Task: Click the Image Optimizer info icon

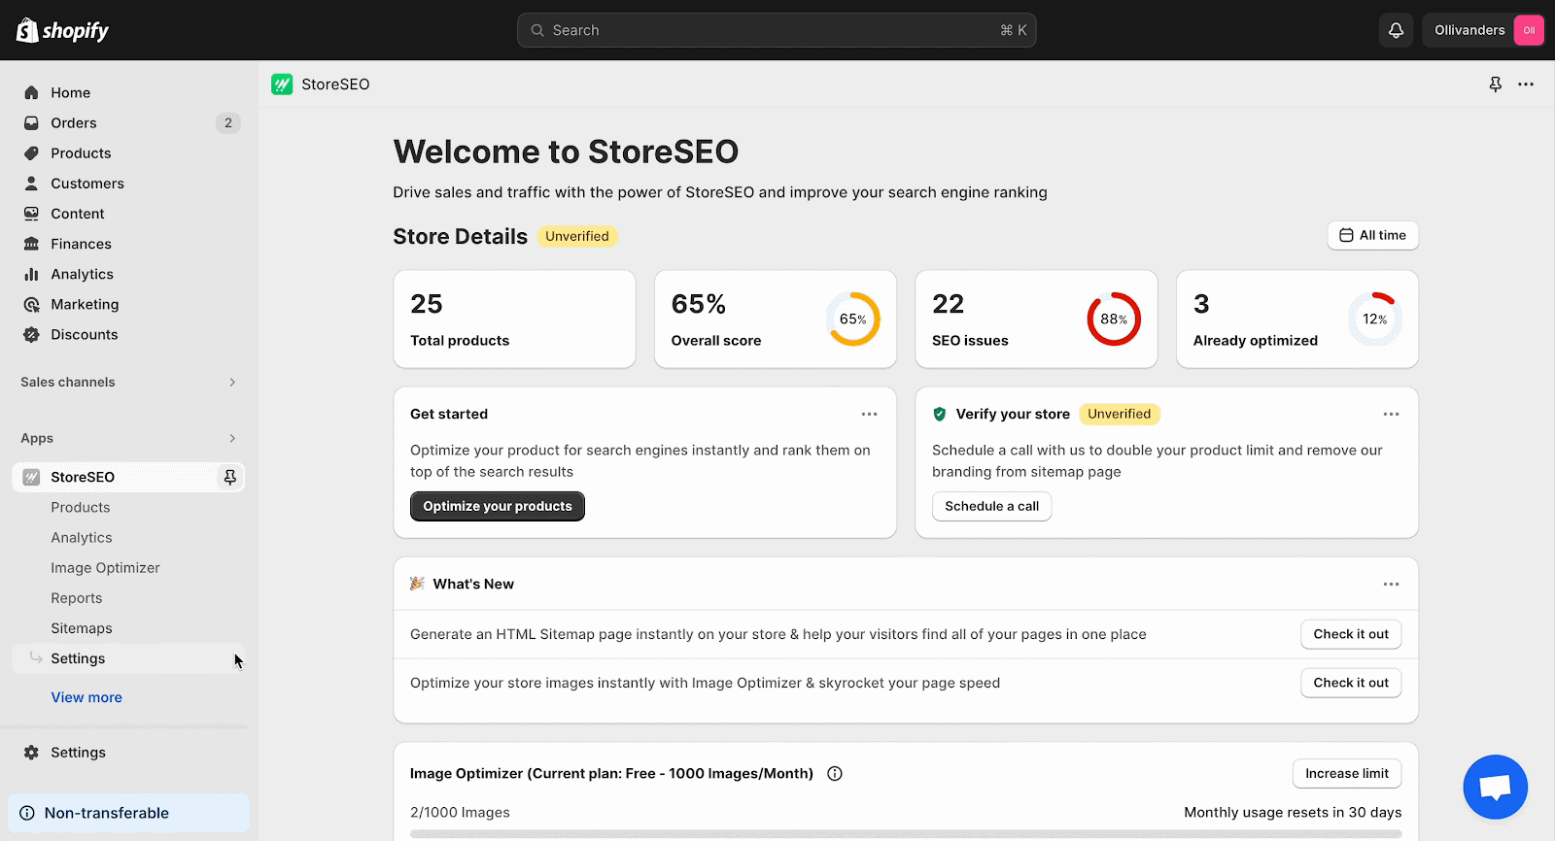Action: [x=834, y=774]
